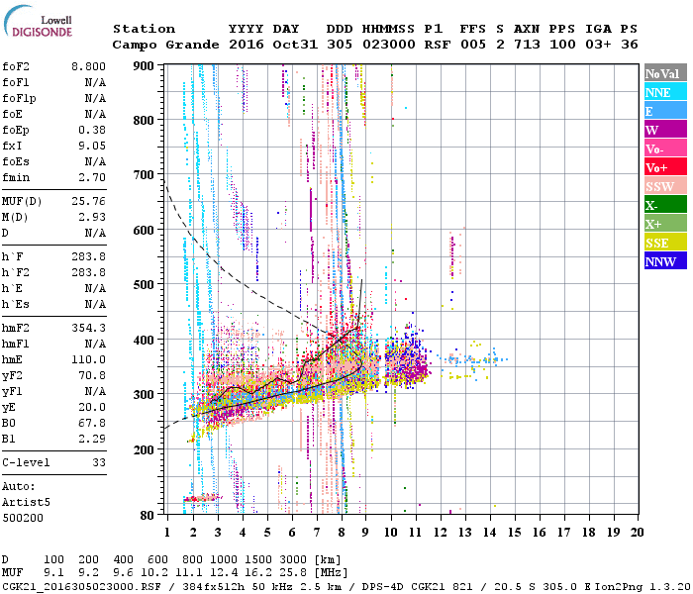The image size is (693, 594).
Task: Select the X+ light green legend swatch
Action: pos(665,223)
